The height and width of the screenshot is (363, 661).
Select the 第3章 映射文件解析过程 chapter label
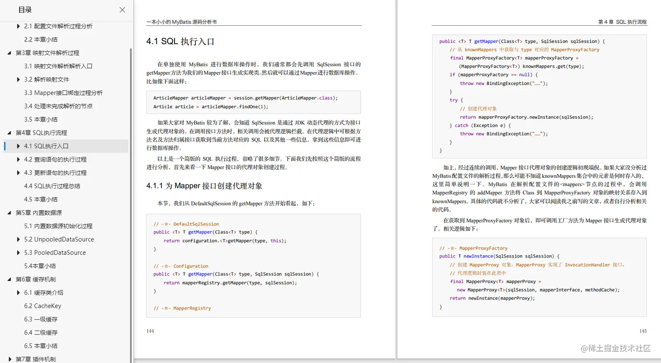(47, 53)
